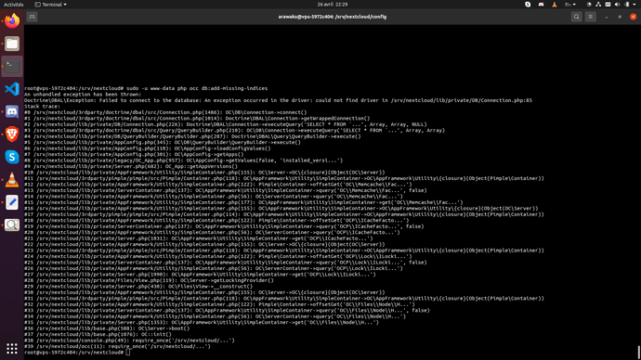Expand the Terminal app menu
This screenshot has width=641, height=360.
tap(51, 5)
